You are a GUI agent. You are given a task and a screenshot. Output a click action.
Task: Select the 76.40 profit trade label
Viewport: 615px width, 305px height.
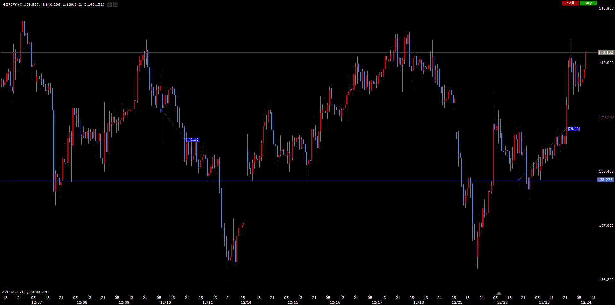click(x=573, y=129)
